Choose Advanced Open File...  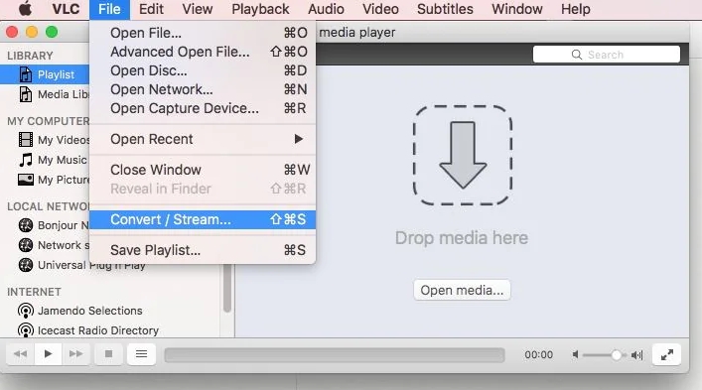click(x=203, y=52)
